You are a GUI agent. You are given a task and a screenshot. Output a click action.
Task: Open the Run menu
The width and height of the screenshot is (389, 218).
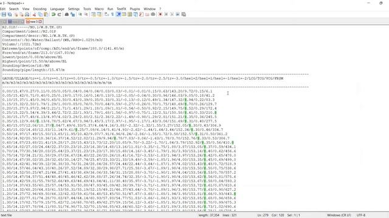coord(110,9)
